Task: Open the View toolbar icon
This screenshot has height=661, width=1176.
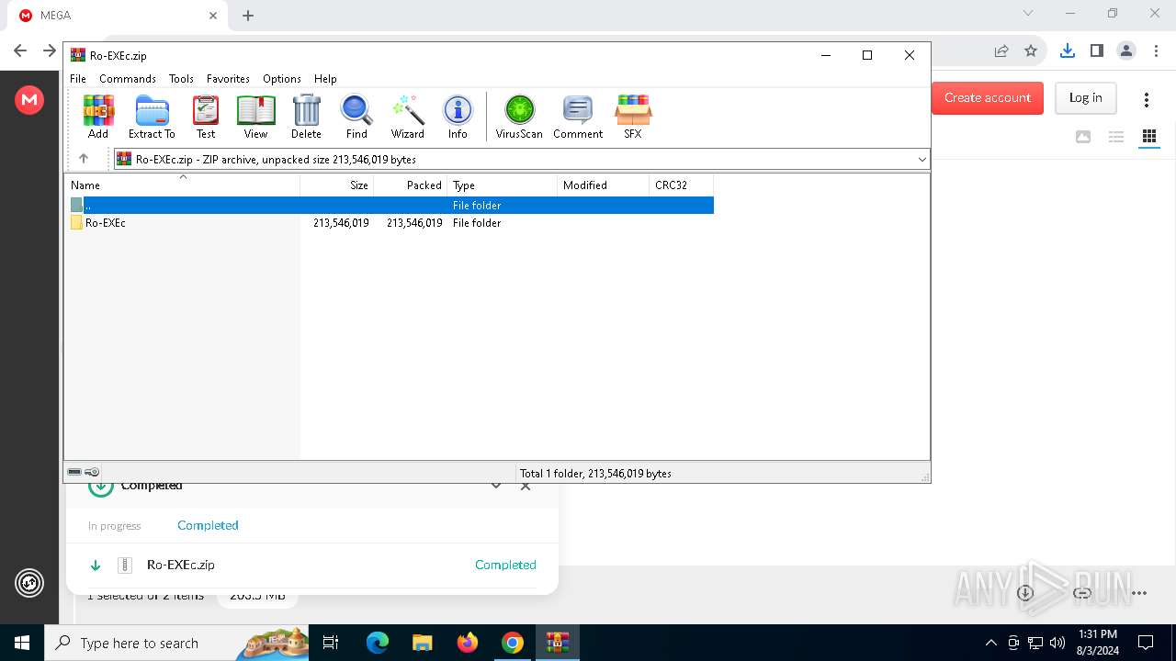Action: click(255, 118)
